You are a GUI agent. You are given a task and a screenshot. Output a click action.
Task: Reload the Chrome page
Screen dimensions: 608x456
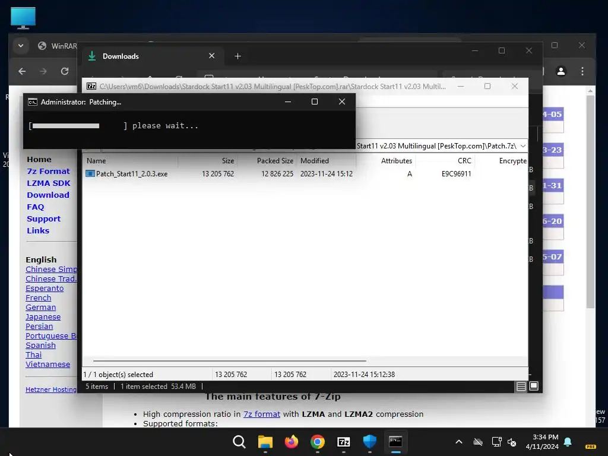coord(65,71)
